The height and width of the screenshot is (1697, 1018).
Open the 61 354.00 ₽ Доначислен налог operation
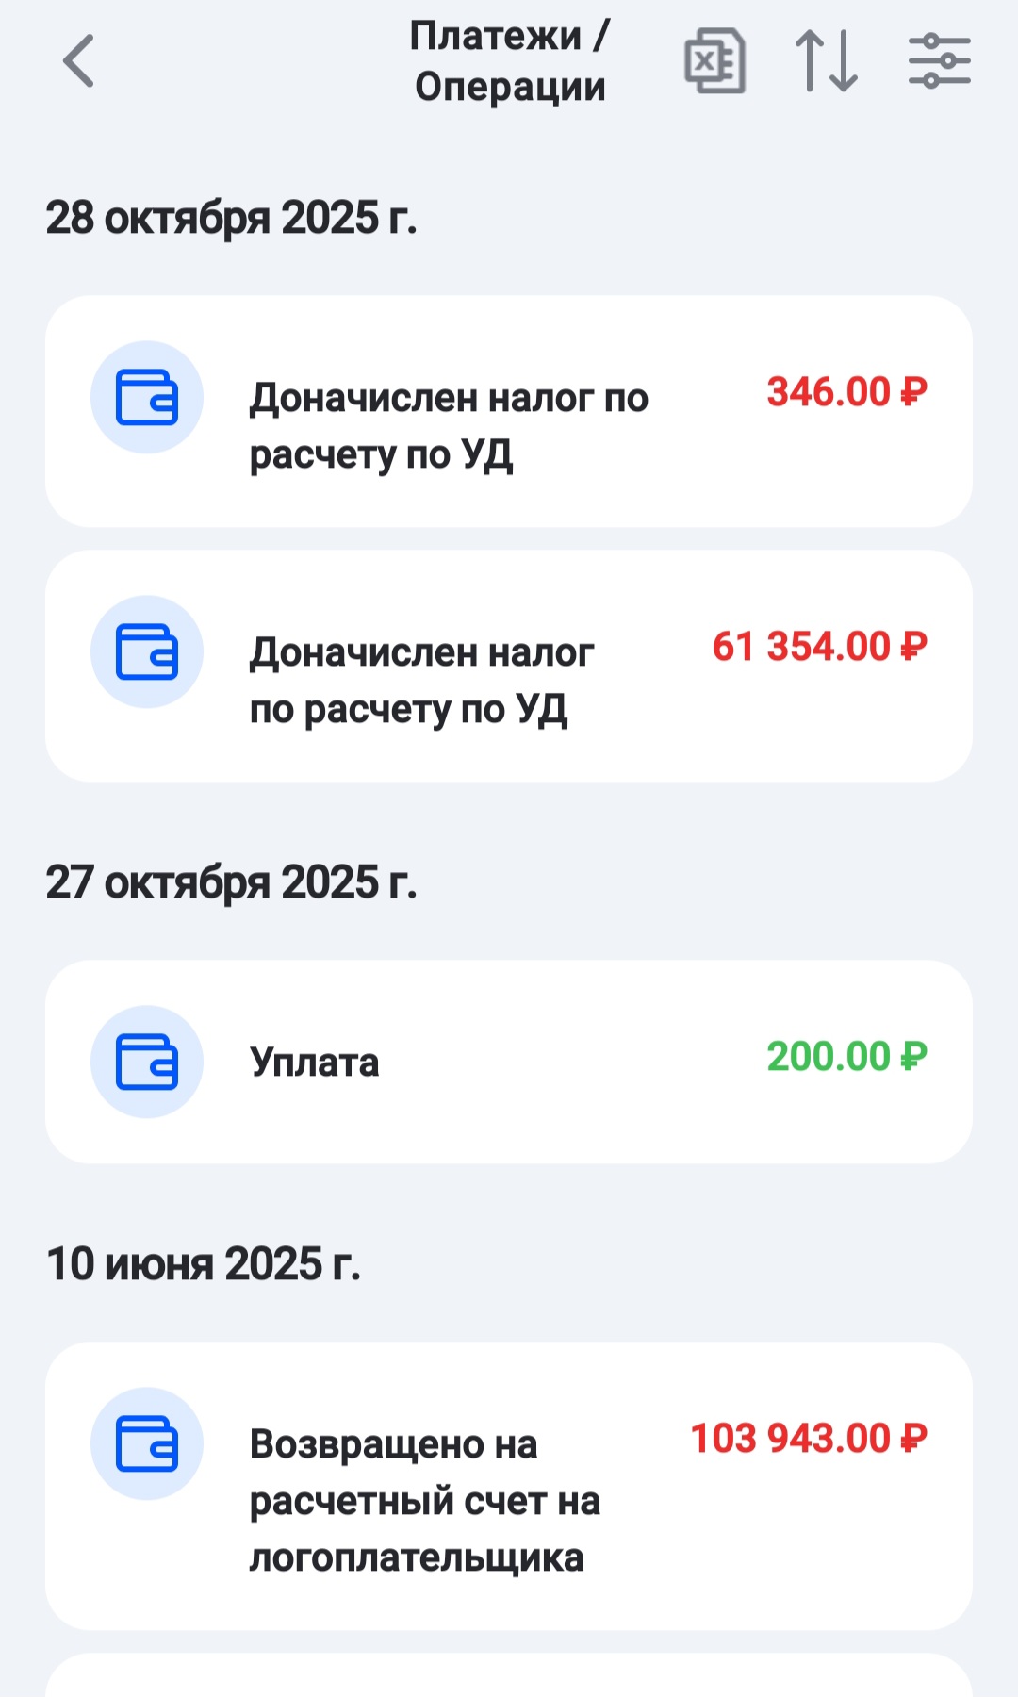pyautogui.click(x=422, y=681)
